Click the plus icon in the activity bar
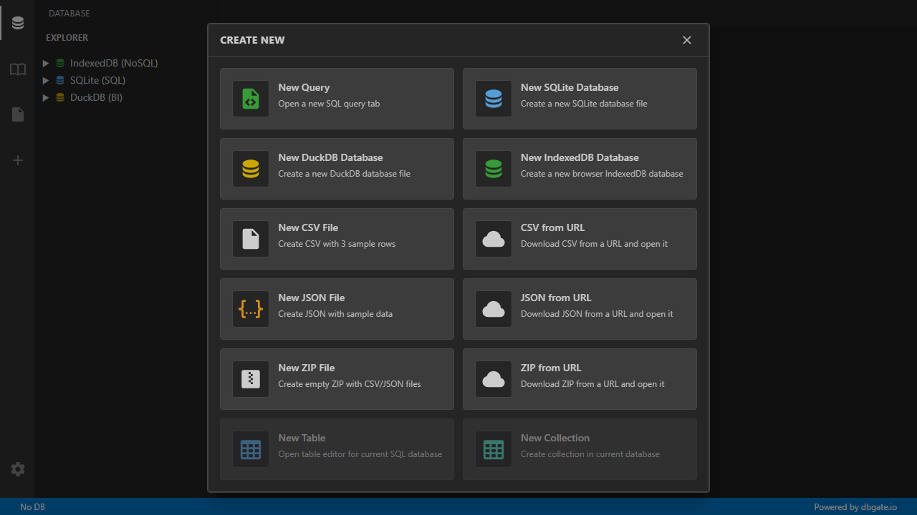The image size is (917, 515). (x=17, y=160)
